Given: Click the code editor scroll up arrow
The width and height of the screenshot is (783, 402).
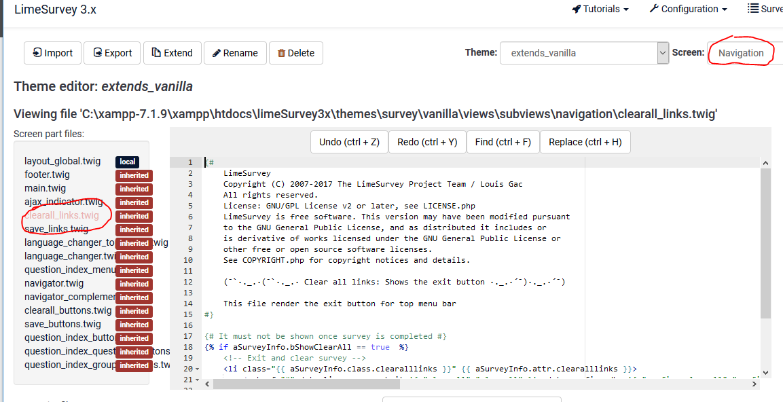Looking at the screenshot, I should pos(765,162).
